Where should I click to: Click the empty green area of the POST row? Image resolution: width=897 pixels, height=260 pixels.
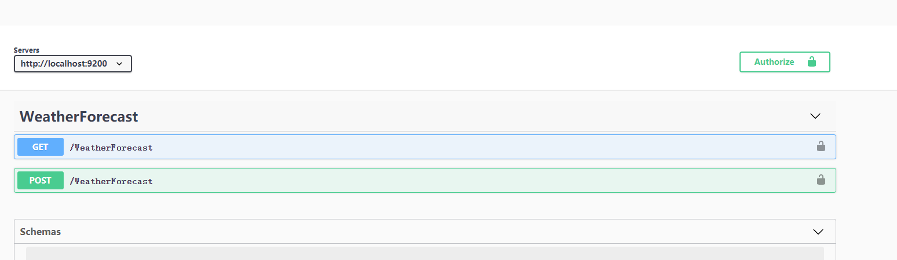(481, 181)
